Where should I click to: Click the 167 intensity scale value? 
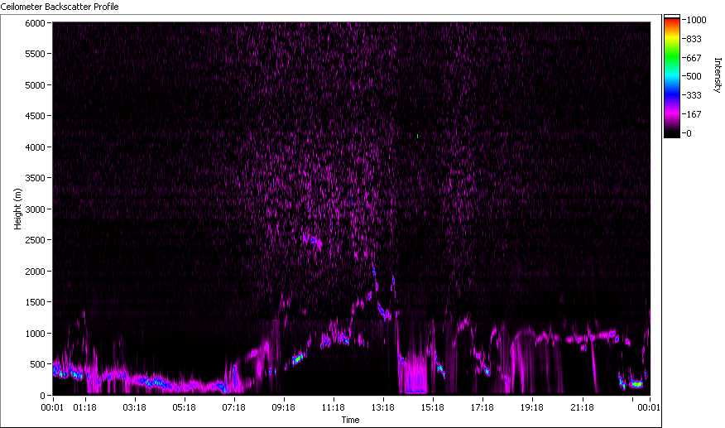tap(694, 114)
